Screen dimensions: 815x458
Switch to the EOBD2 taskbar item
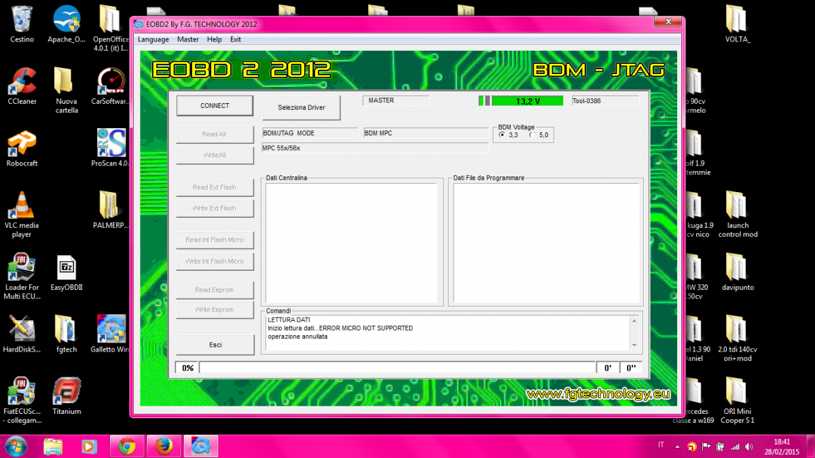[x=201, y=446]
